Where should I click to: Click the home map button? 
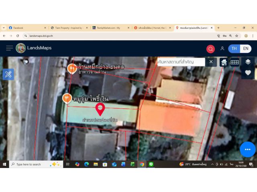pyautogui.click(x=224, y=62)
